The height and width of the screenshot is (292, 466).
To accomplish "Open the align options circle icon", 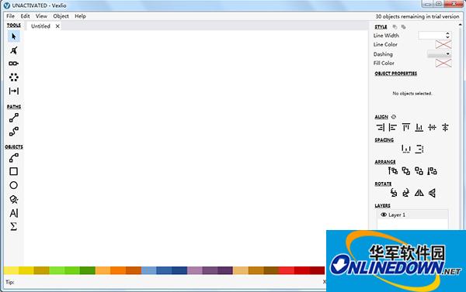I will [394, 117].
